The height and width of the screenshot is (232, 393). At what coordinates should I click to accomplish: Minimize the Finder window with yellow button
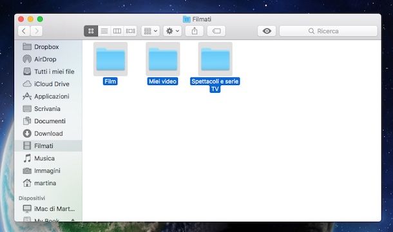click(30, 19)
